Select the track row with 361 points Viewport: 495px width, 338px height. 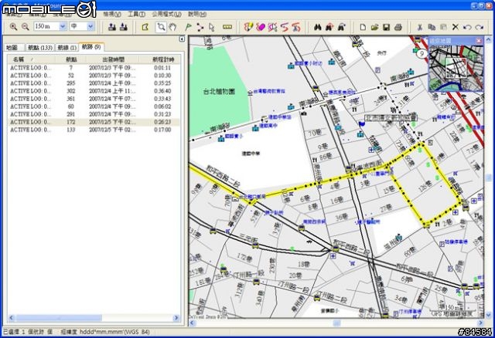click(94, 99)
